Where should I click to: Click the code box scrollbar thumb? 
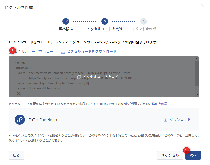point(197,73)
